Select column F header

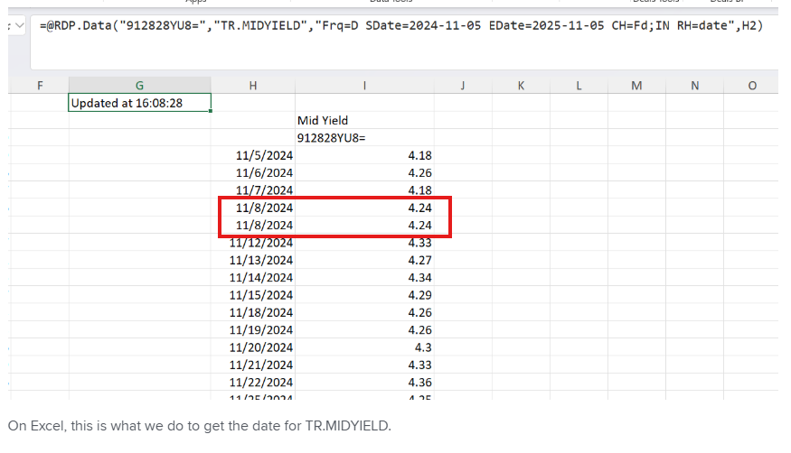(40, 86)
